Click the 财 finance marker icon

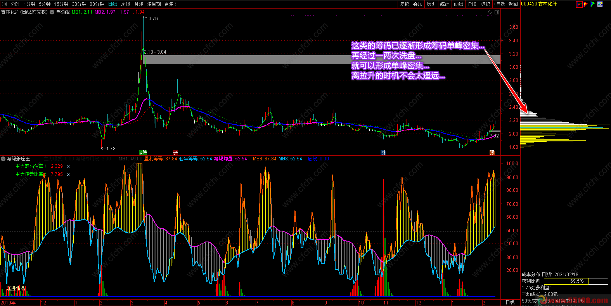pyautogui.click(x=383, y=152)
